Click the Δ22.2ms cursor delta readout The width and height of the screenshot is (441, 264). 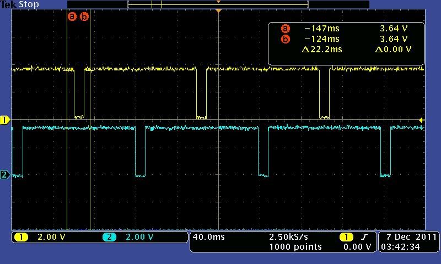click(x=322, y=50)
